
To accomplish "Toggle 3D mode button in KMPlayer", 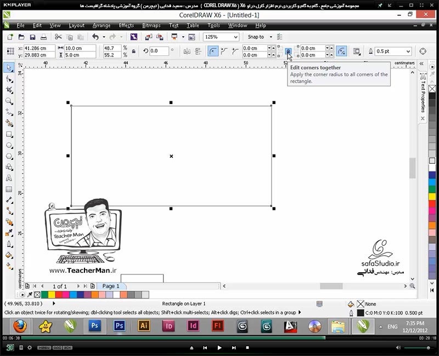I will (x=10, y=348).
